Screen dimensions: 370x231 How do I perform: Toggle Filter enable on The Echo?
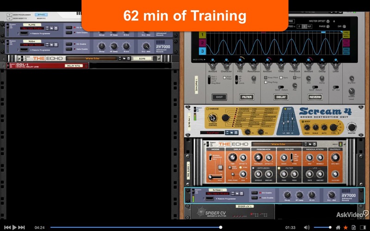tap(279, 168)
